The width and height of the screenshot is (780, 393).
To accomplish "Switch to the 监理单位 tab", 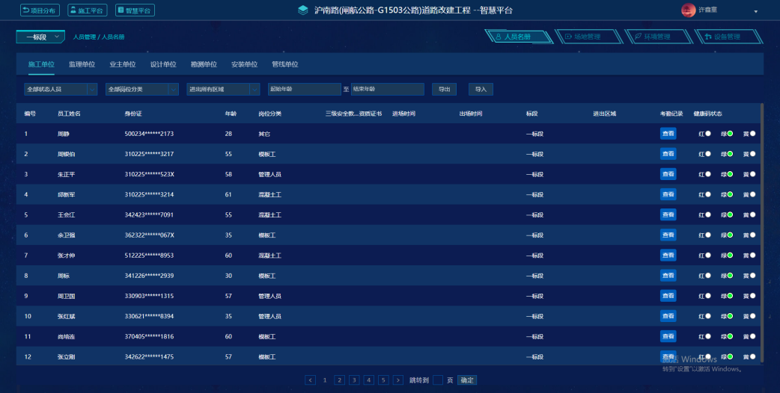I will 82,64.
